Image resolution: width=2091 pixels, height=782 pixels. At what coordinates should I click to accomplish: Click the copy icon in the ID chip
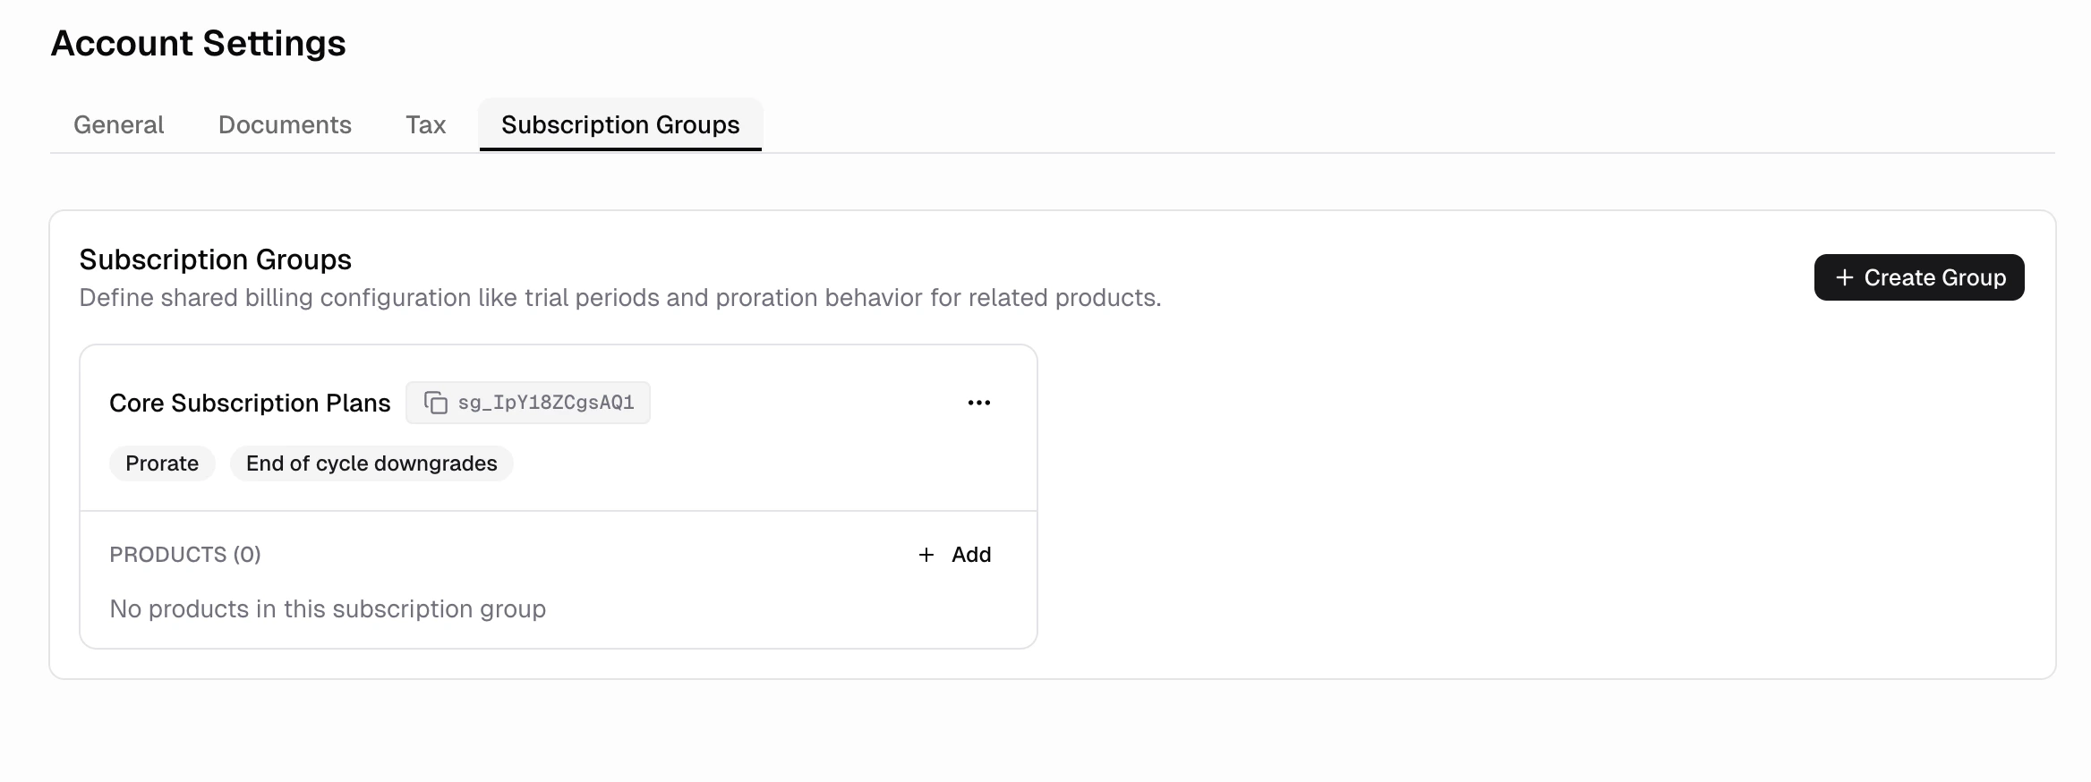point(436,403)
